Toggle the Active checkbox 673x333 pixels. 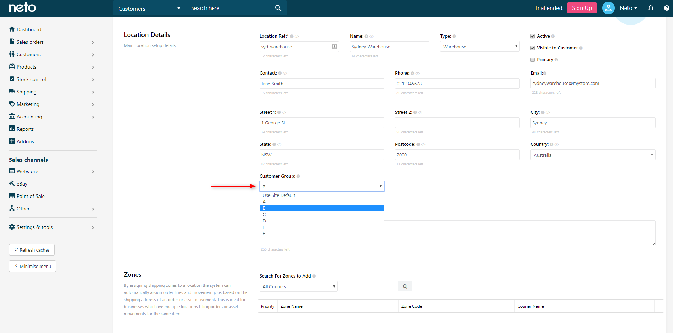tap(533, 36)
